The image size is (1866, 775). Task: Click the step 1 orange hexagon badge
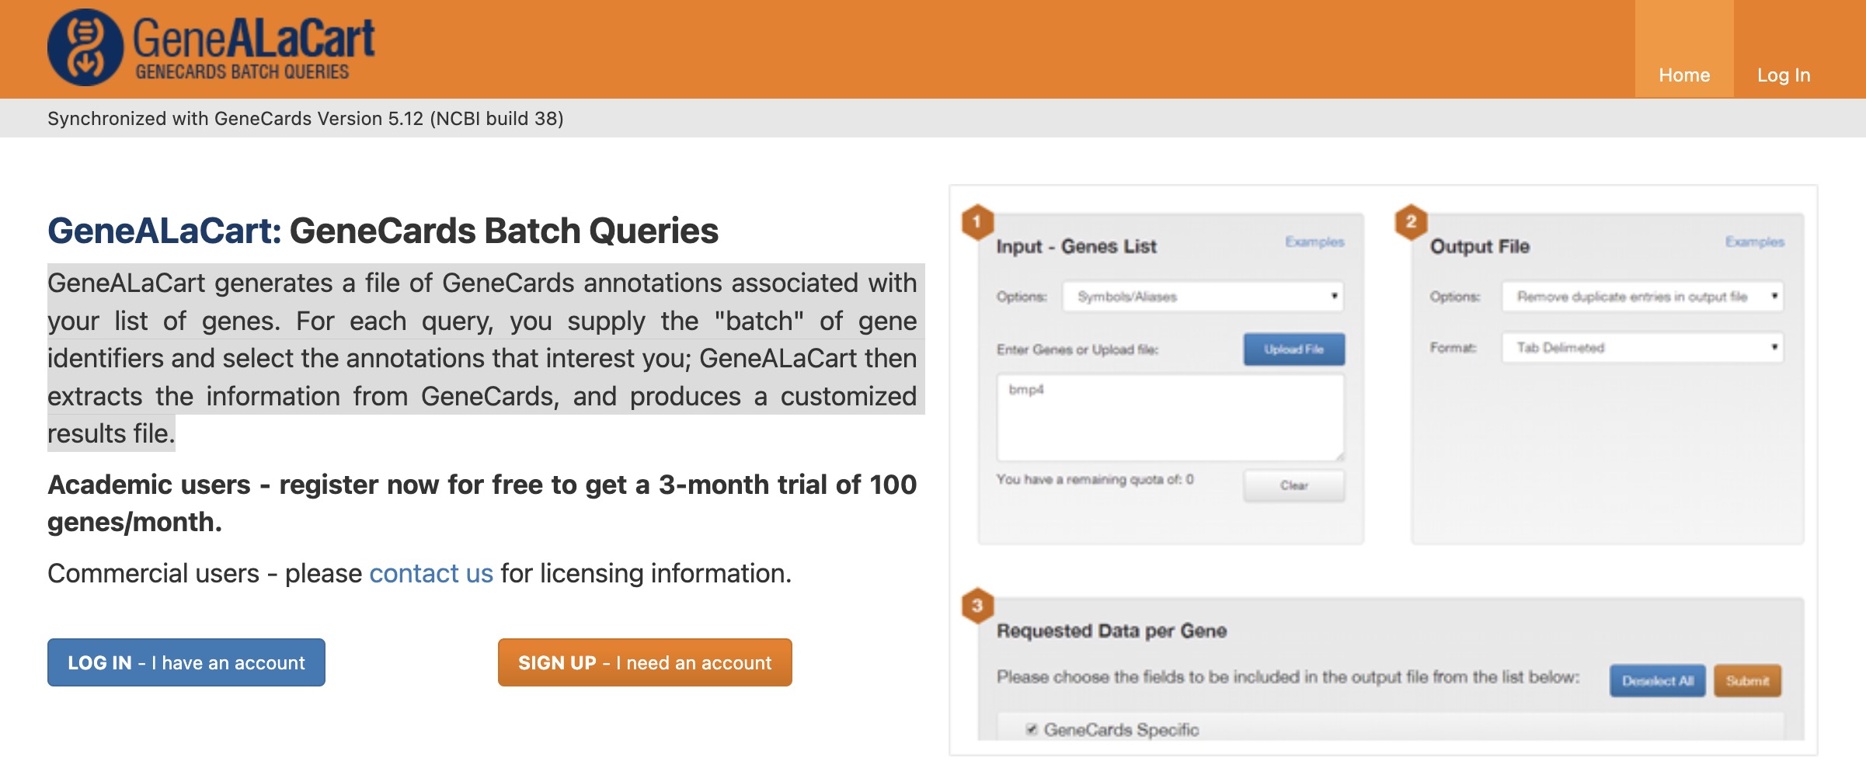[x=977, y=222]
